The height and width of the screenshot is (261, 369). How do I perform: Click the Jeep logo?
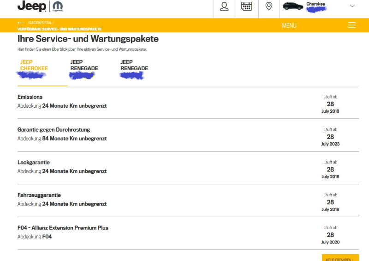tap(31, 6)
